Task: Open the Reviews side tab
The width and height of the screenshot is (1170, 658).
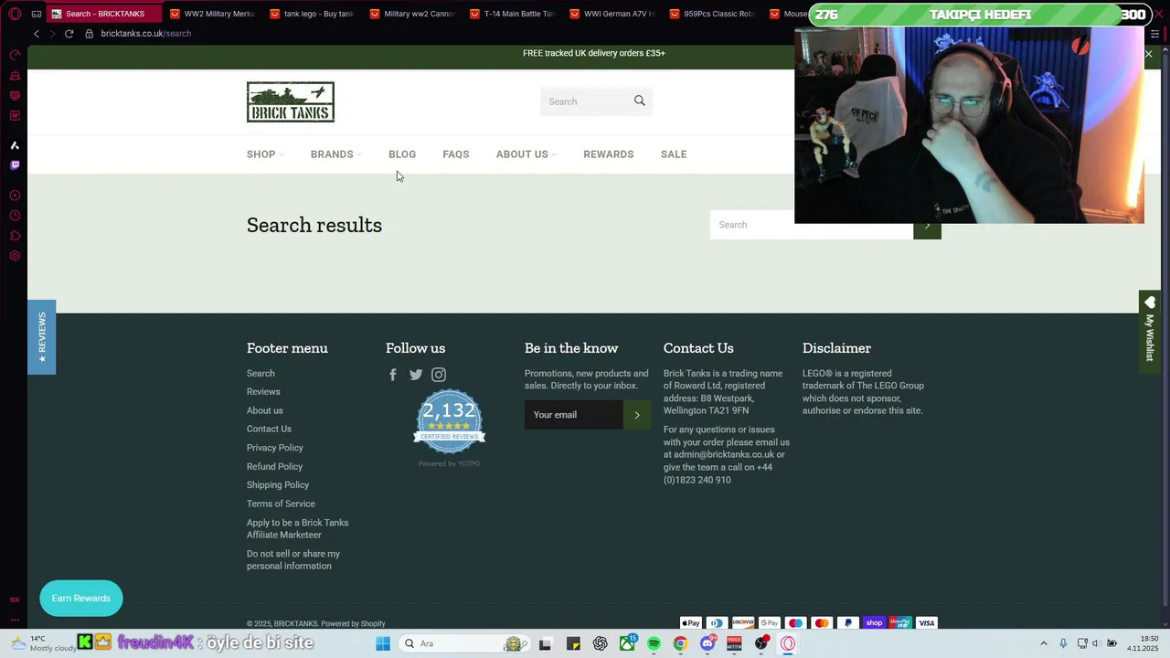Action: click(x=41, y=337)
